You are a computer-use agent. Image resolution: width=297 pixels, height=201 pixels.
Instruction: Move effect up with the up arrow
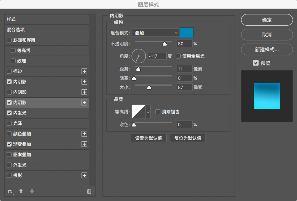click(21, 191)
